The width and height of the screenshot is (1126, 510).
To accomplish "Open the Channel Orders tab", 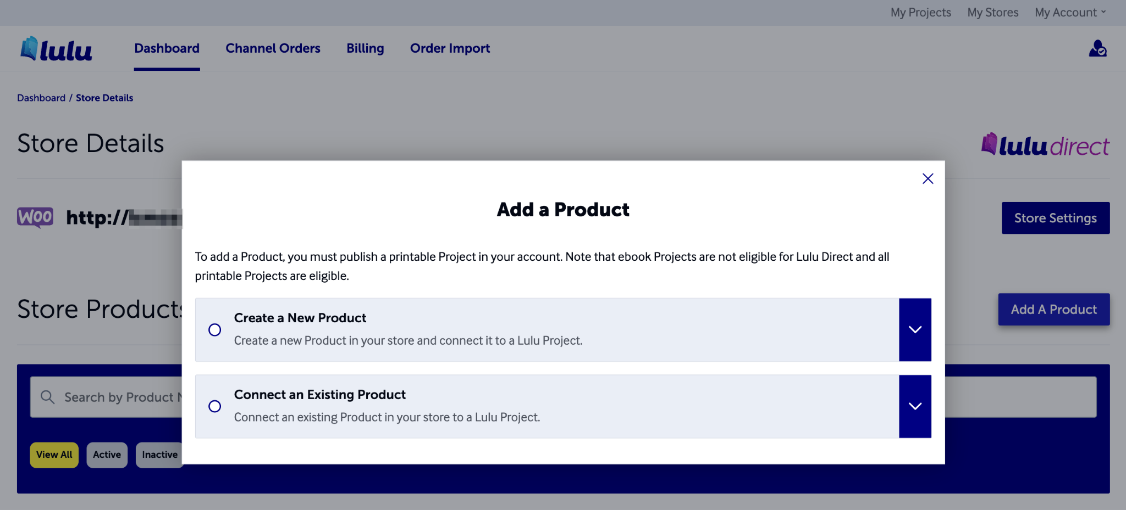I will [273, 48].
